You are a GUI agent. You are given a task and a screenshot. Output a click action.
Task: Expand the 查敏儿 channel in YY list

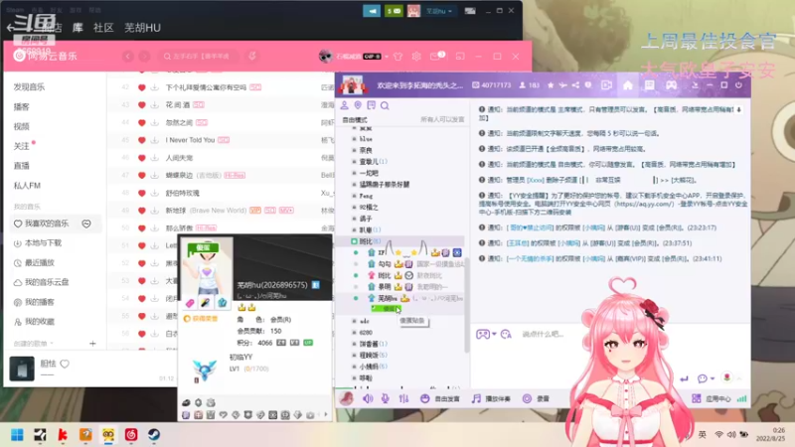pyautogui.click(x=354, y=162)
